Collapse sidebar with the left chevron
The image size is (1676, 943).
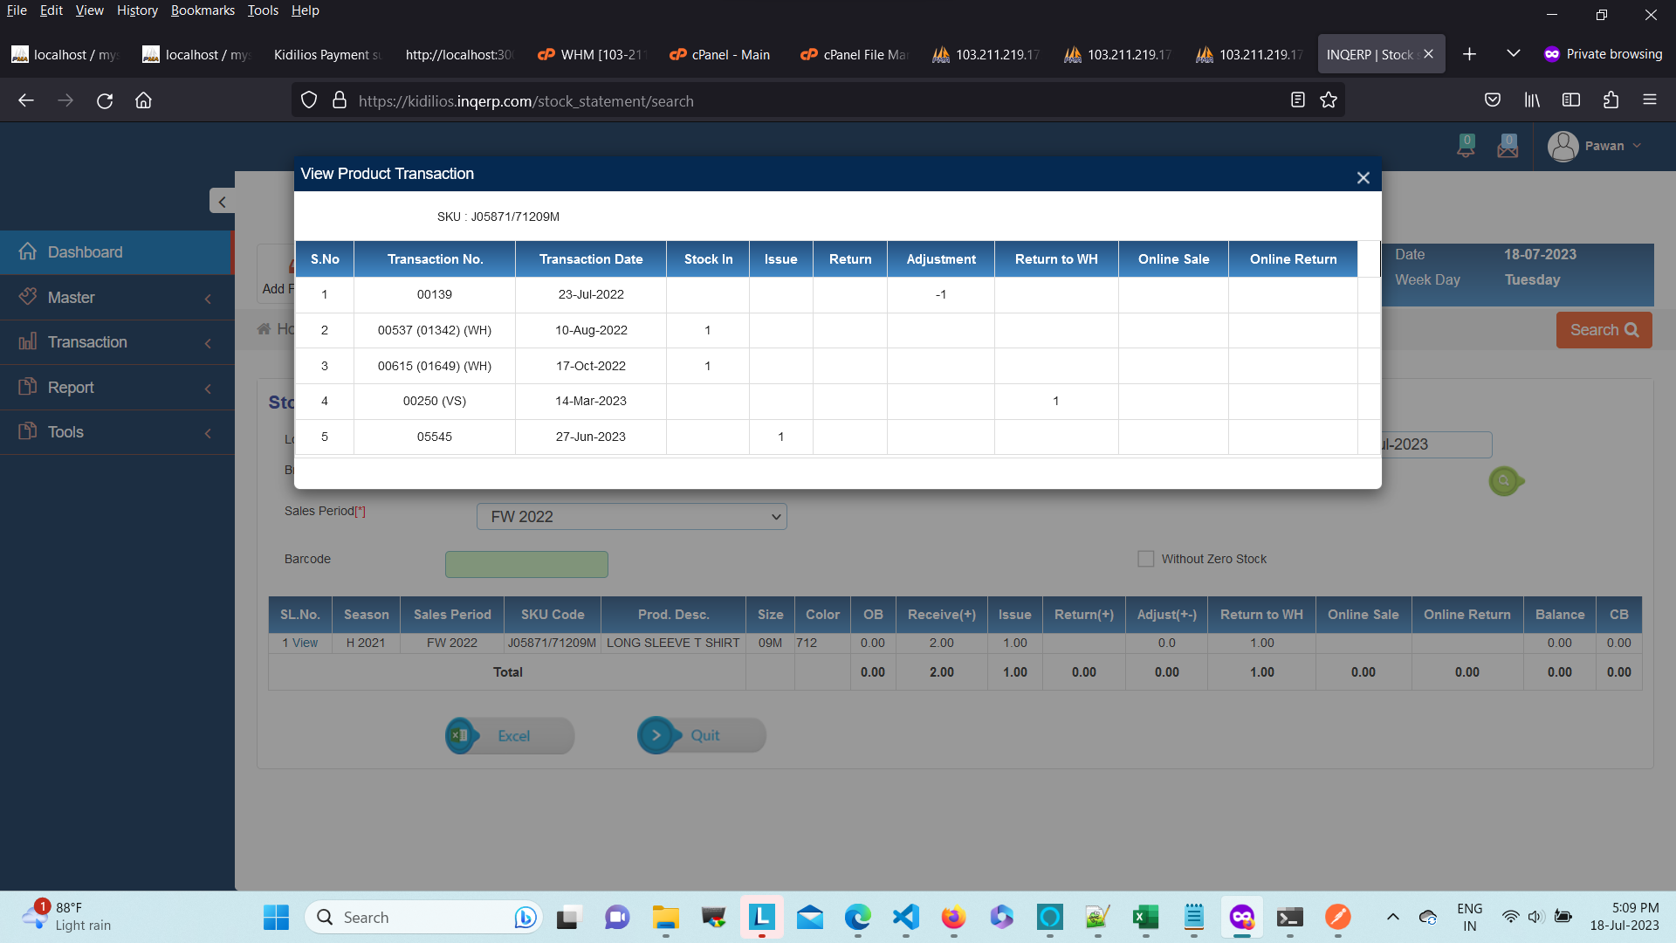coord(222,202)
